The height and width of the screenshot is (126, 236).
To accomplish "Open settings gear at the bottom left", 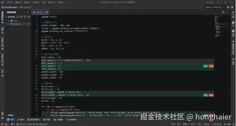I will tap(2, 118).
